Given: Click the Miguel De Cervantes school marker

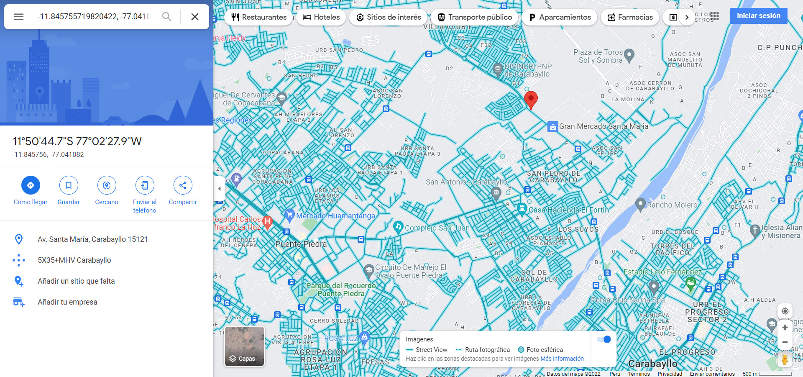Looking at the screenshot, I should click(281, 98).
